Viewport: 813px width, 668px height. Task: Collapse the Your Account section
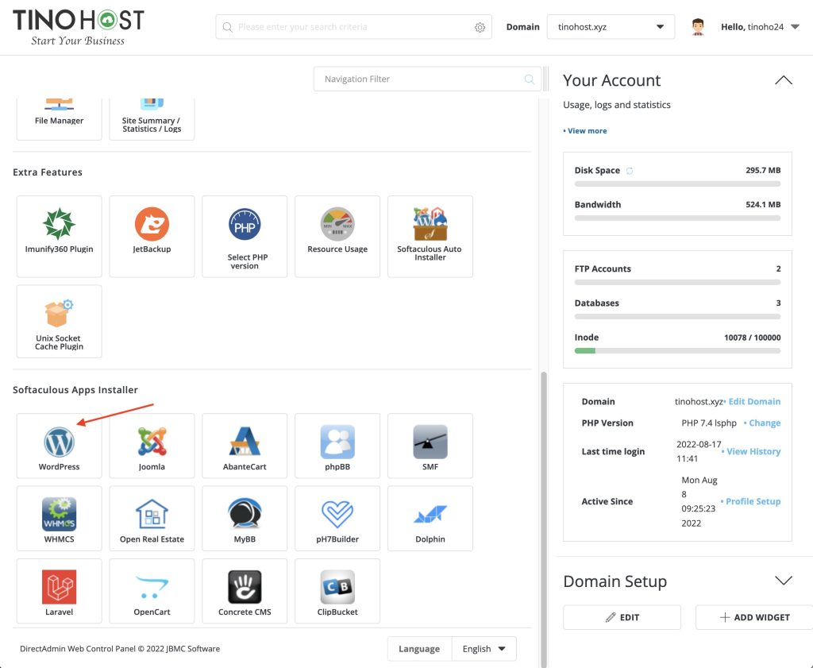[x=784, y=80]
